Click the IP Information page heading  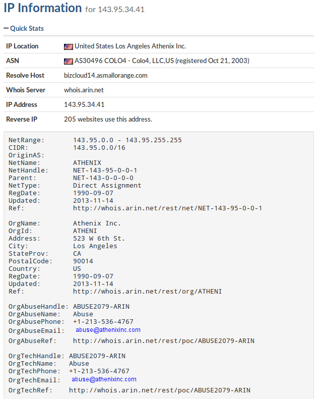[43, 8]
